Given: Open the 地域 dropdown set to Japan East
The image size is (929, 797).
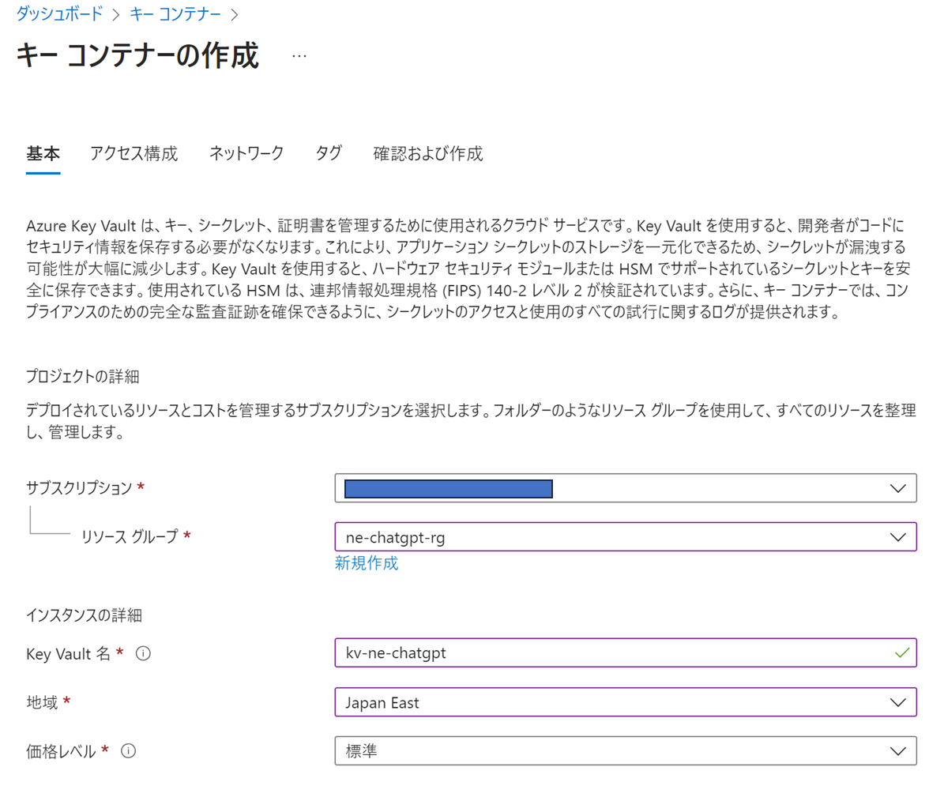Looking at the screenshot, I should coord(625,702).
